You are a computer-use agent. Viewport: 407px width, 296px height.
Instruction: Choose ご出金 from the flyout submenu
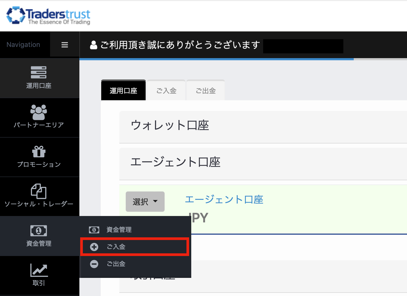(x=116, y=264)
